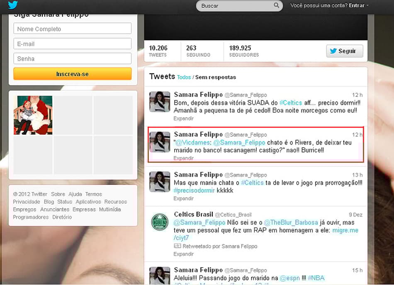This screenshot has height=285, width=394.
Task: Open the Status footer link
Action: pos(65,202)
